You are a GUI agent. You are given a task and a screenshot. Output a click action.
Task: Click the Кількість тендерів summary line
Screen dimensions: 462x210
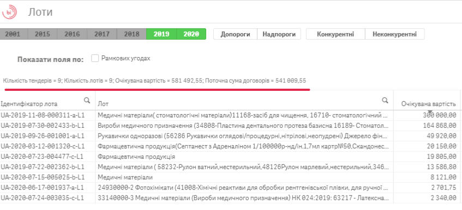[x=155, y=81]
